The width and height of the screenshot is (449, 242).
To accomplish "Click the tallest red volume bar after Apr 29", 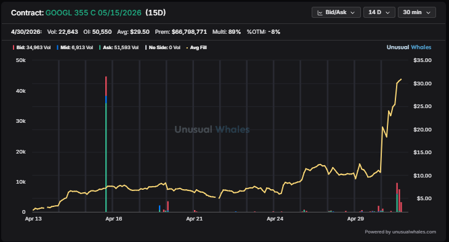I will [397, 189].
